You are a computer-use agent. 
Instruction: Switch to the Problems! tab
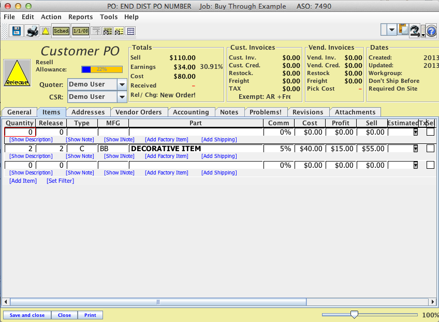pyautogui.click(x=266, y=112)
